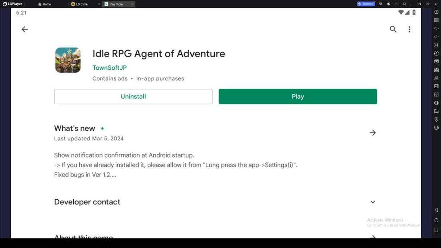Click the sync rotate icon in sidebar
The height and width of the screenshot is (248, 441).
pyautogui.click(x=436, y=53)
